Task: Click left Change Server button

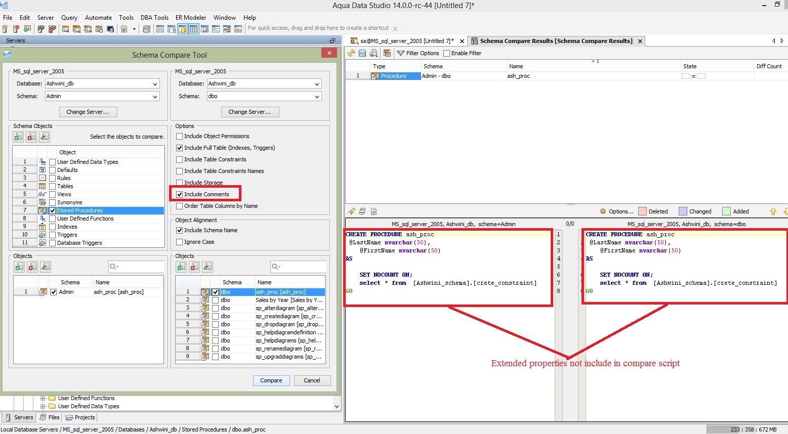Action: 88,112
